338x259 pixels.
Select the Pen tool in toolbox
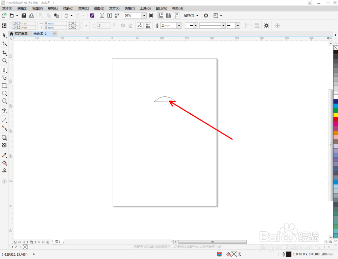[4, 70]
